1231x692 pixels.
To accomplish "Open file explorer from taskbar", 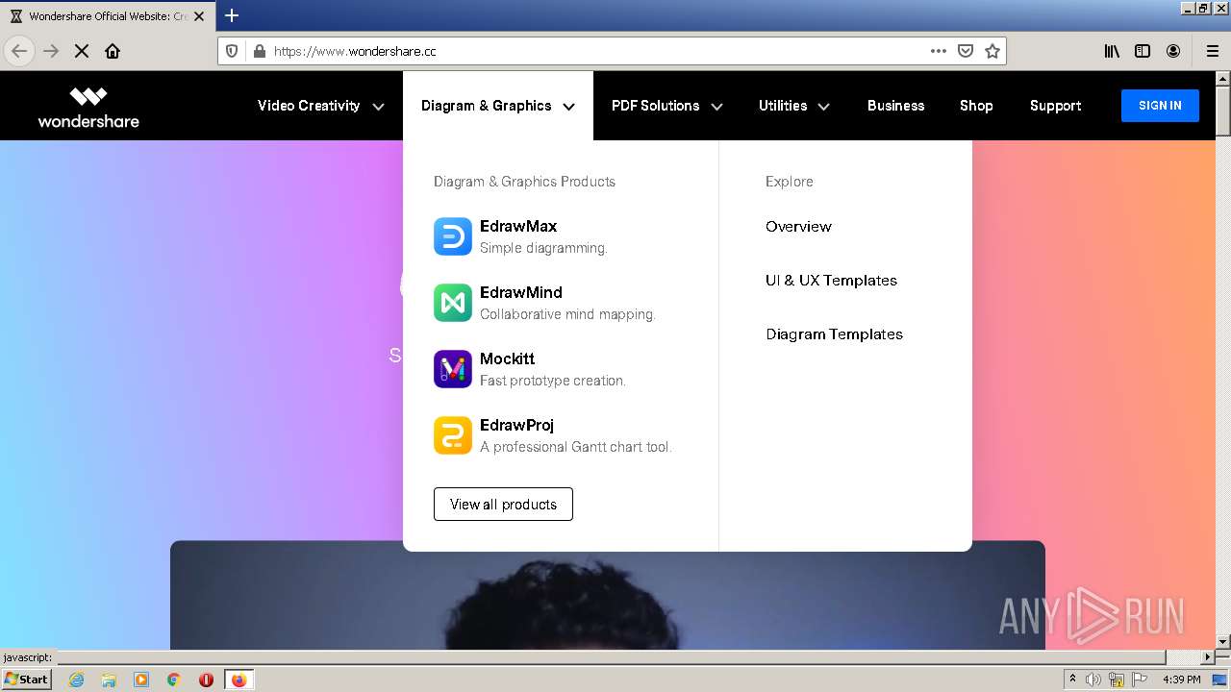I will 109,680.
